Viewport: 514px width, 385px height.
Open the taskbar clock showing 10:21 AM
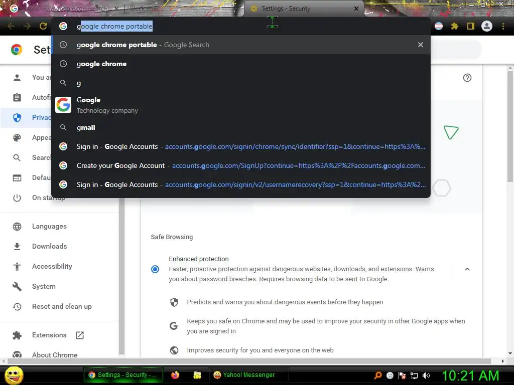coord(470,375)
